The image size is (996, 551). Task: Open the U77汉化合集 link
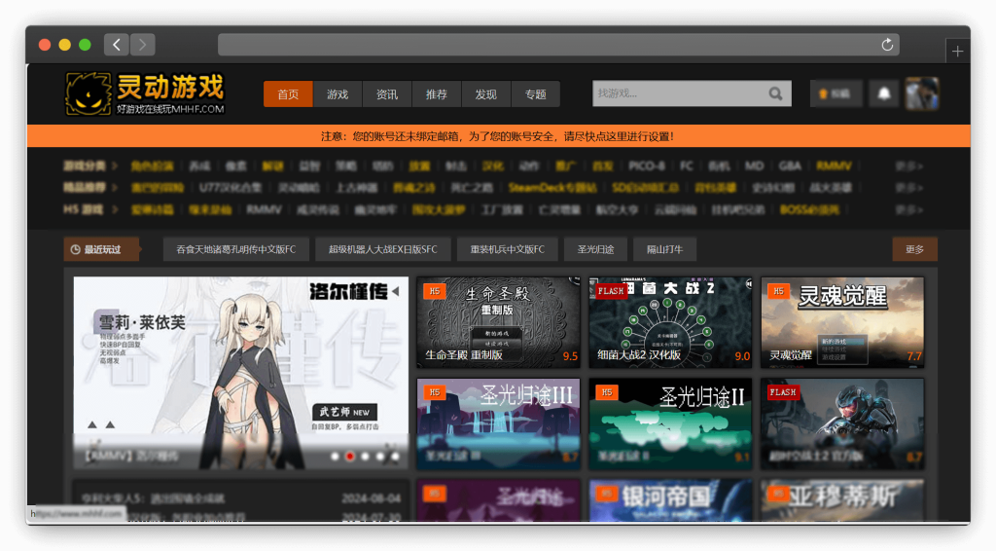point(231,188)
